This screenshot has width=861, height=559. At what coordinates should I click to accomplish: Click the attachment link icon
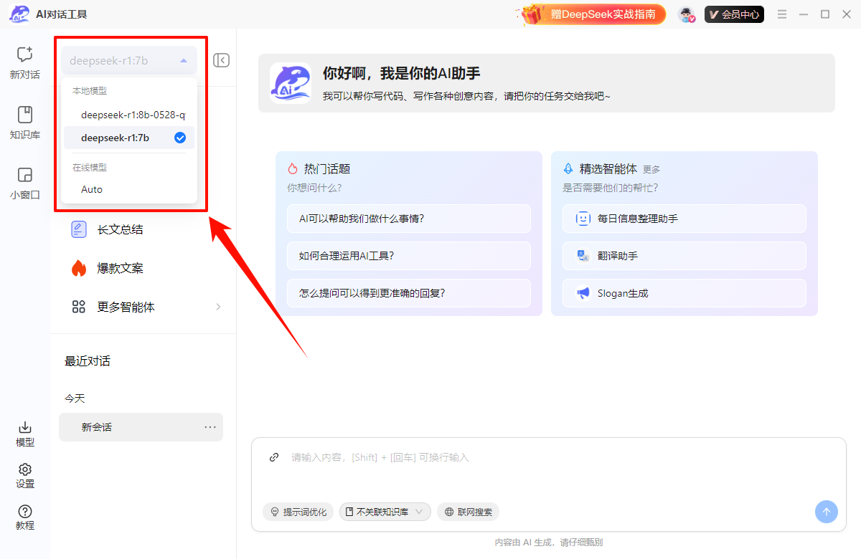tap(274, 457)
